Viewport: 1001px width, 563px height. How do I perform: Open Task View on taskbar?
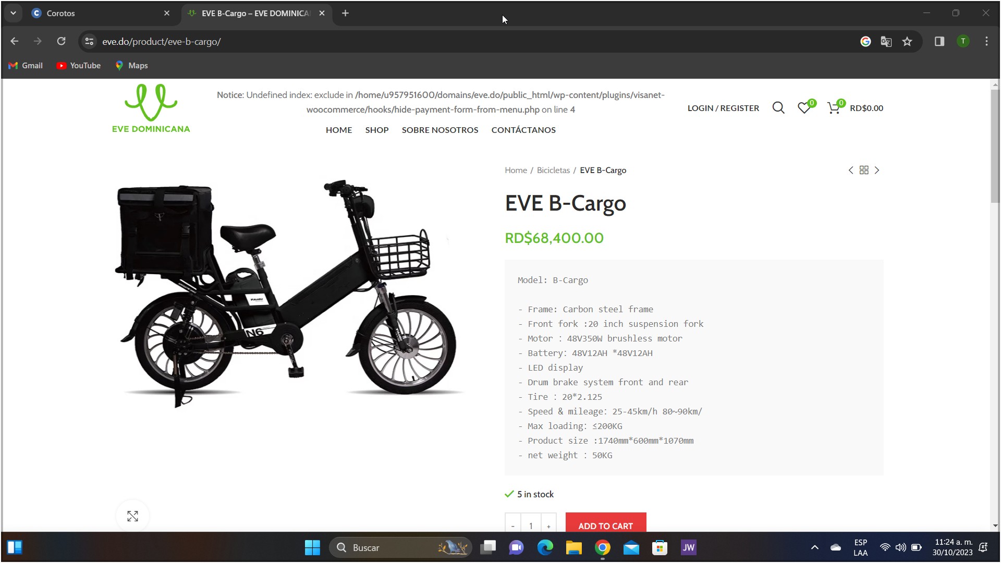[488, 547]
